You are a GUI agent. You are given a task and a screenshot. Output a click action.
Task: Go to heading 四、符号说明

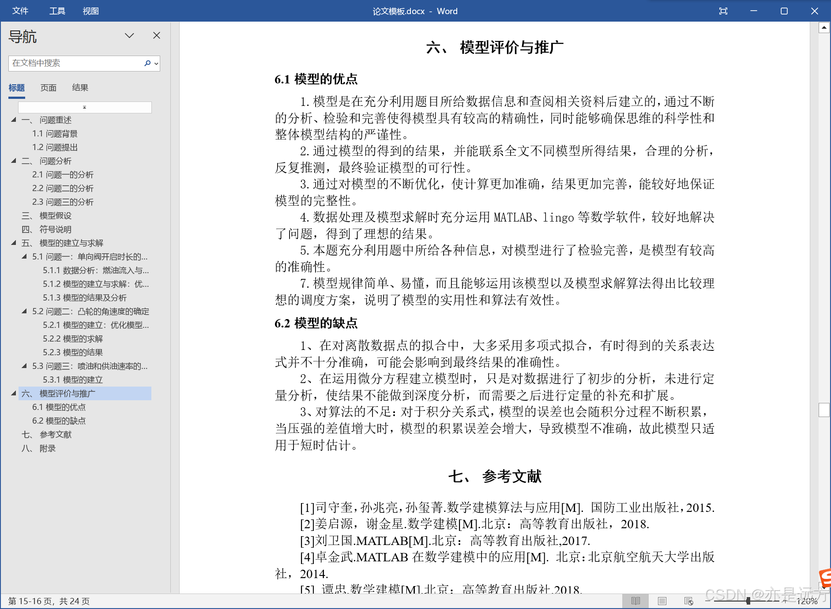click(x=46, y=229)
